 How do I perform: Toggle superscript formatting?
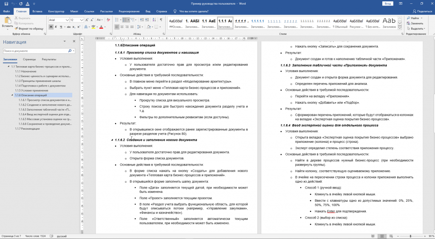[79, 27]
